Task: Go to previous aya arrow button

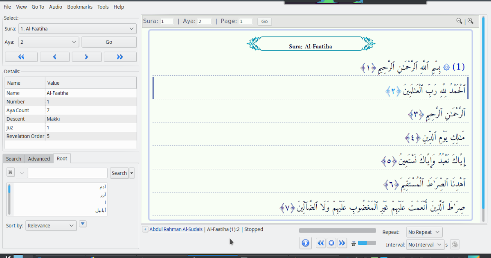Action: tap(54, 57)
